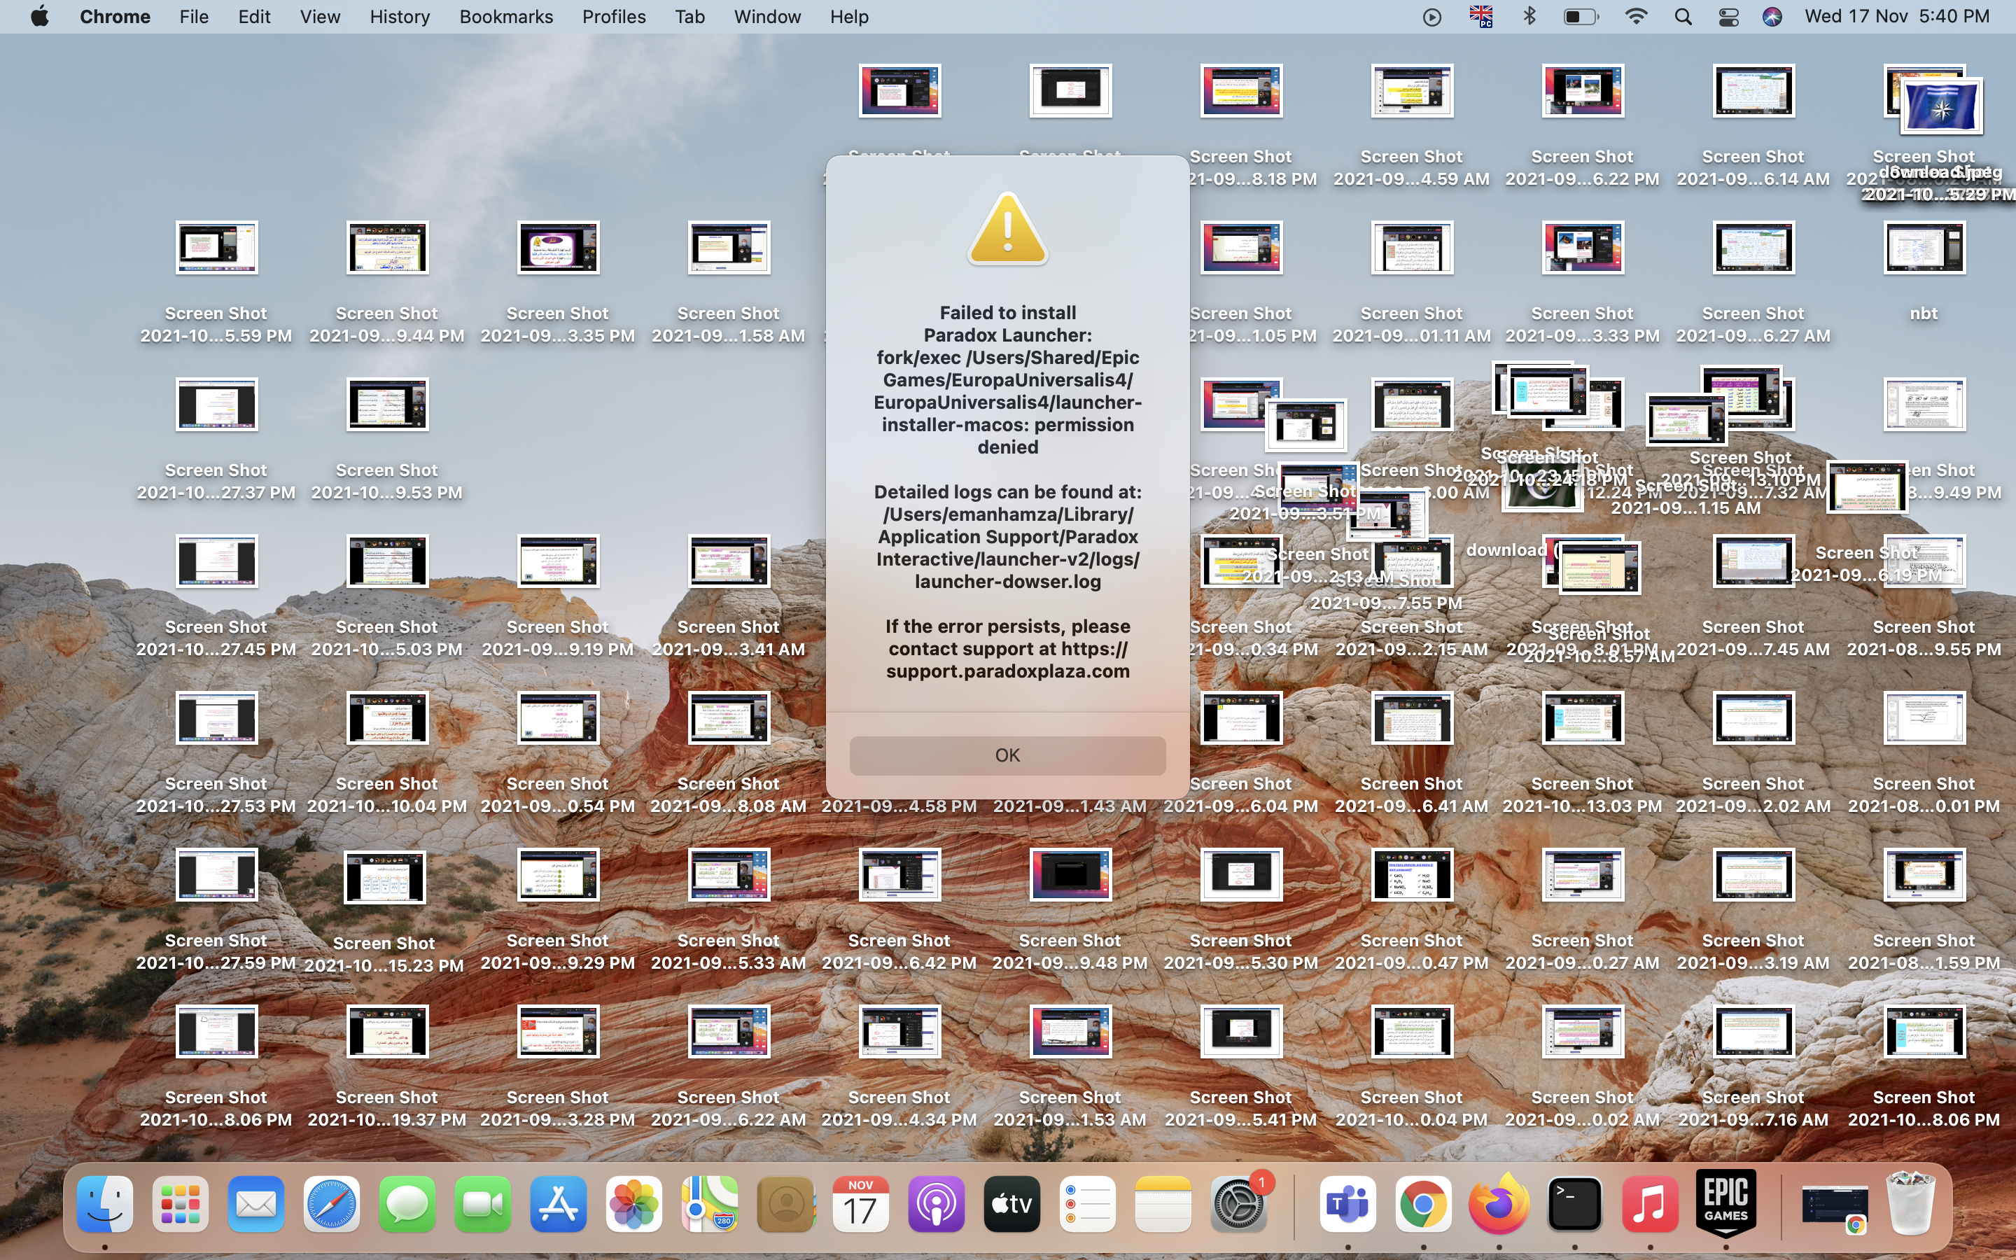Open the Apple TV app in Dock
This screenshot has width=2016, height=1260.
(x=1011, y=1204)
